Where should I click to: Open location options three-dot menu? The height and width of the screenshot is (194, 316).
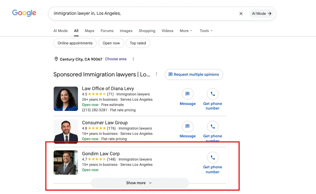[x=133, y=59]
